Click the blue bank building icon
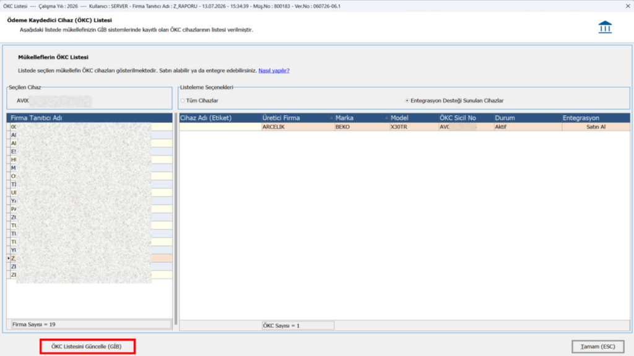Viewport: 634px width, 356px height. [605, 27]
